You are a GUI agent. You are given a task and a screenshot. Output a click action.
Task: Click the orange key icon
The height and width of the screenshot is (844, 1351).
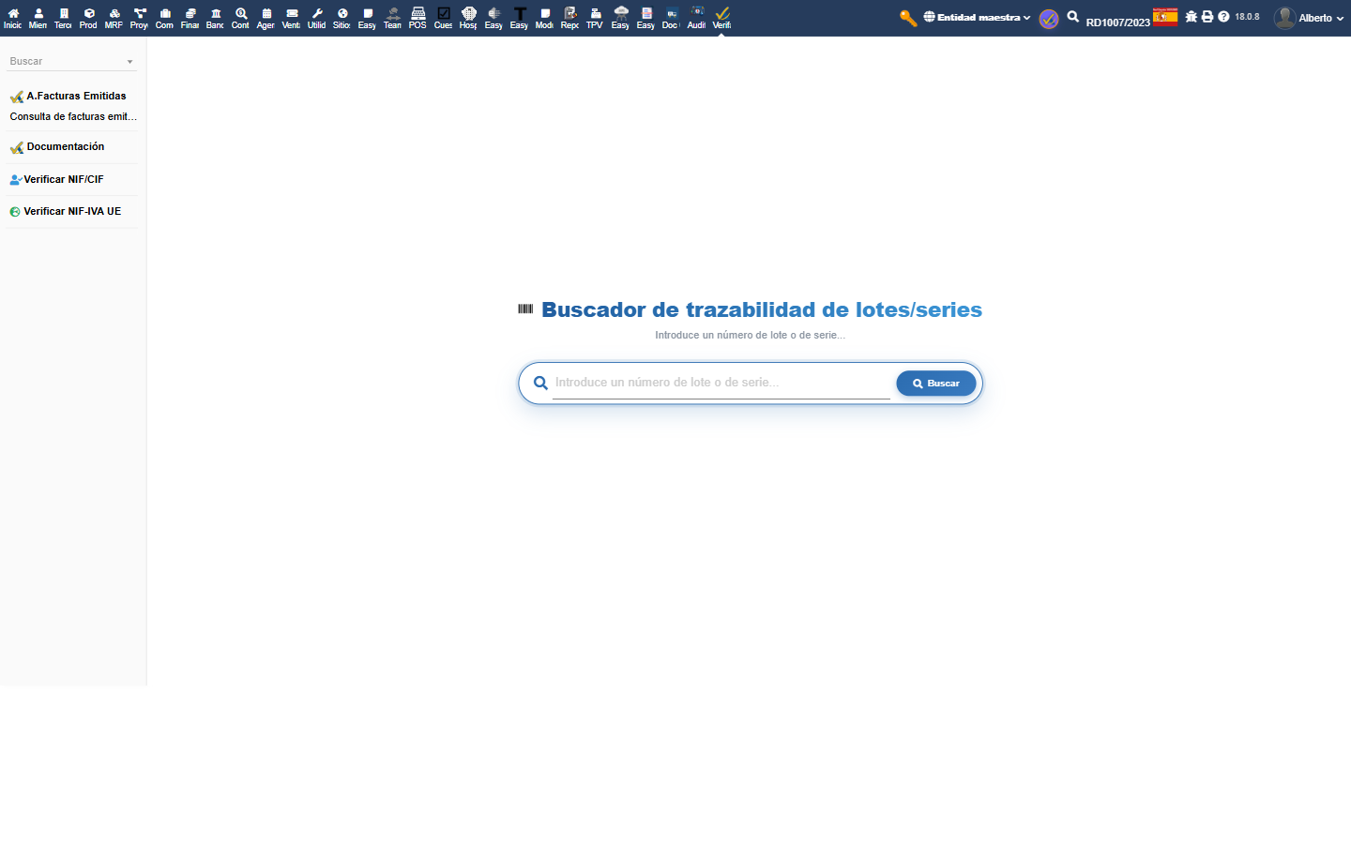click(907, 18)
